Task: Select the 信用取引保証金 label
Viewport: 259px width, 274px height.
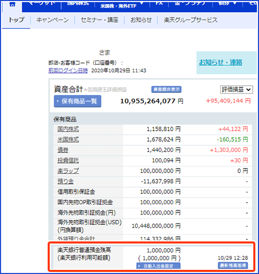Action: coord(76,192)
